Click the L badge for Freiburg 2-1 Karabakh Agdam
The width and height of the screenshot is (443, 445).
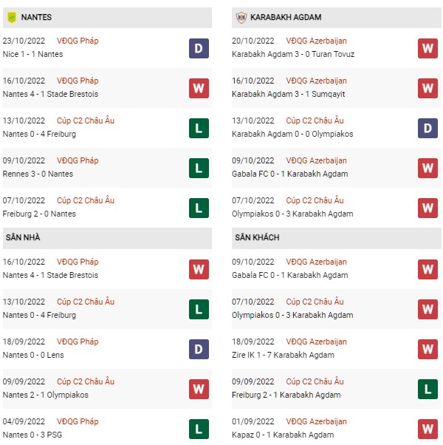[427, 389]
